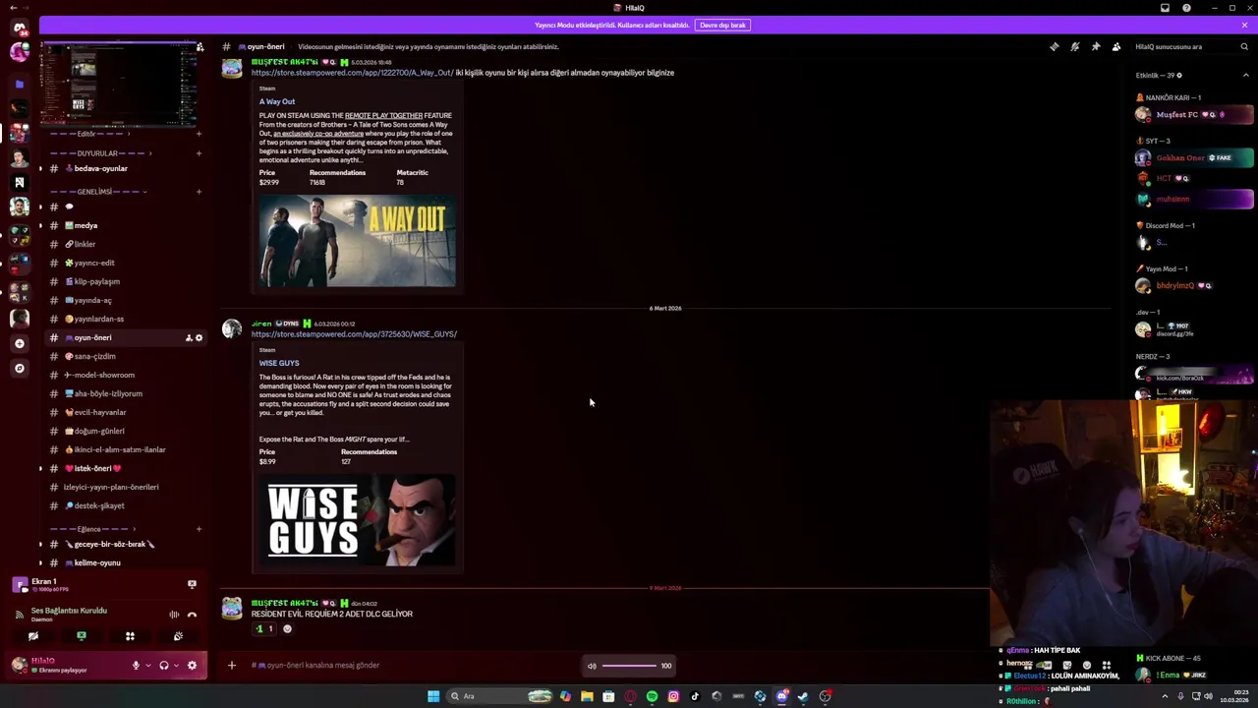The width and height of the screenshot is (1258, 708).
Task: Disconnect from voice with hang-up icon
Action: point(192,615)
